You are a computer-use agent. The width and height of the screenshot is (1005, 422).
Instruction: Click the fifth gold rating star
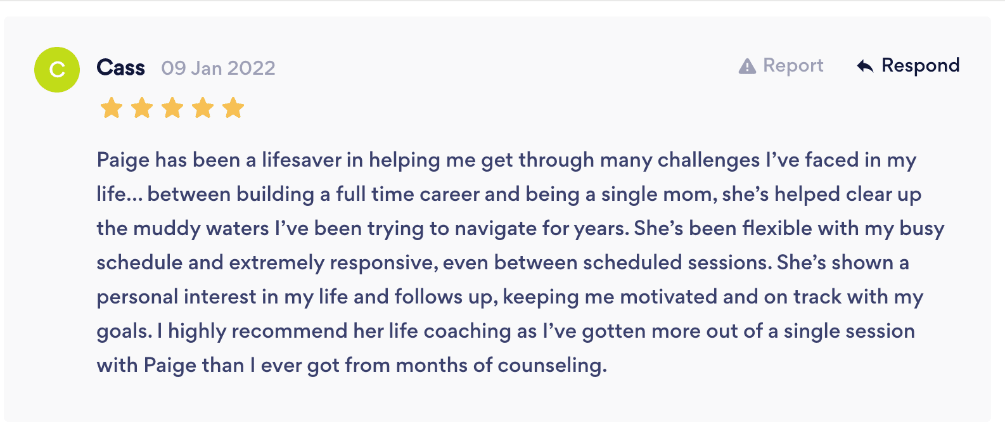(233, 108)
